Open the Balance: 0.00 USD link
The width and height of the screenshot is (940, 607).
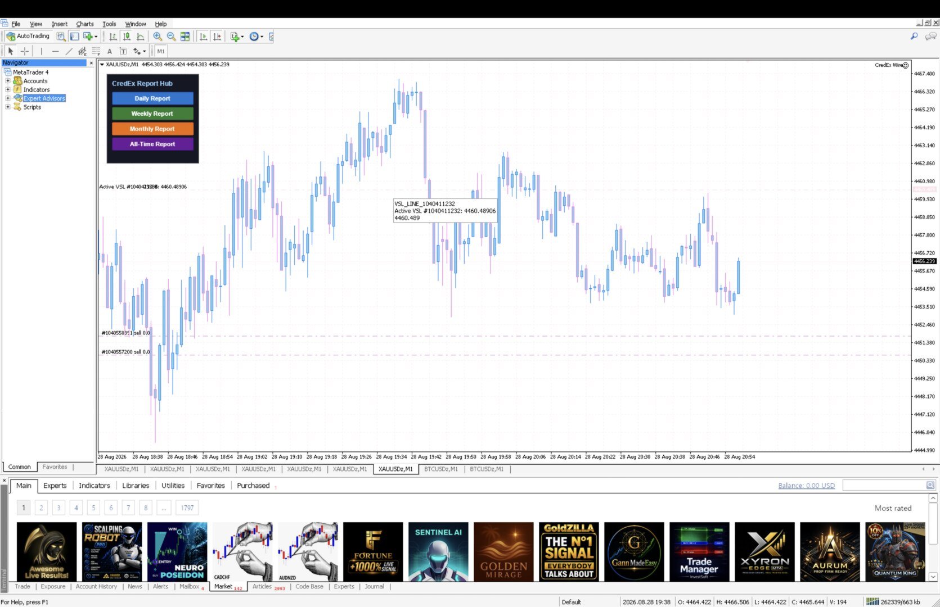pyautogui.click(x=806, y=486)
